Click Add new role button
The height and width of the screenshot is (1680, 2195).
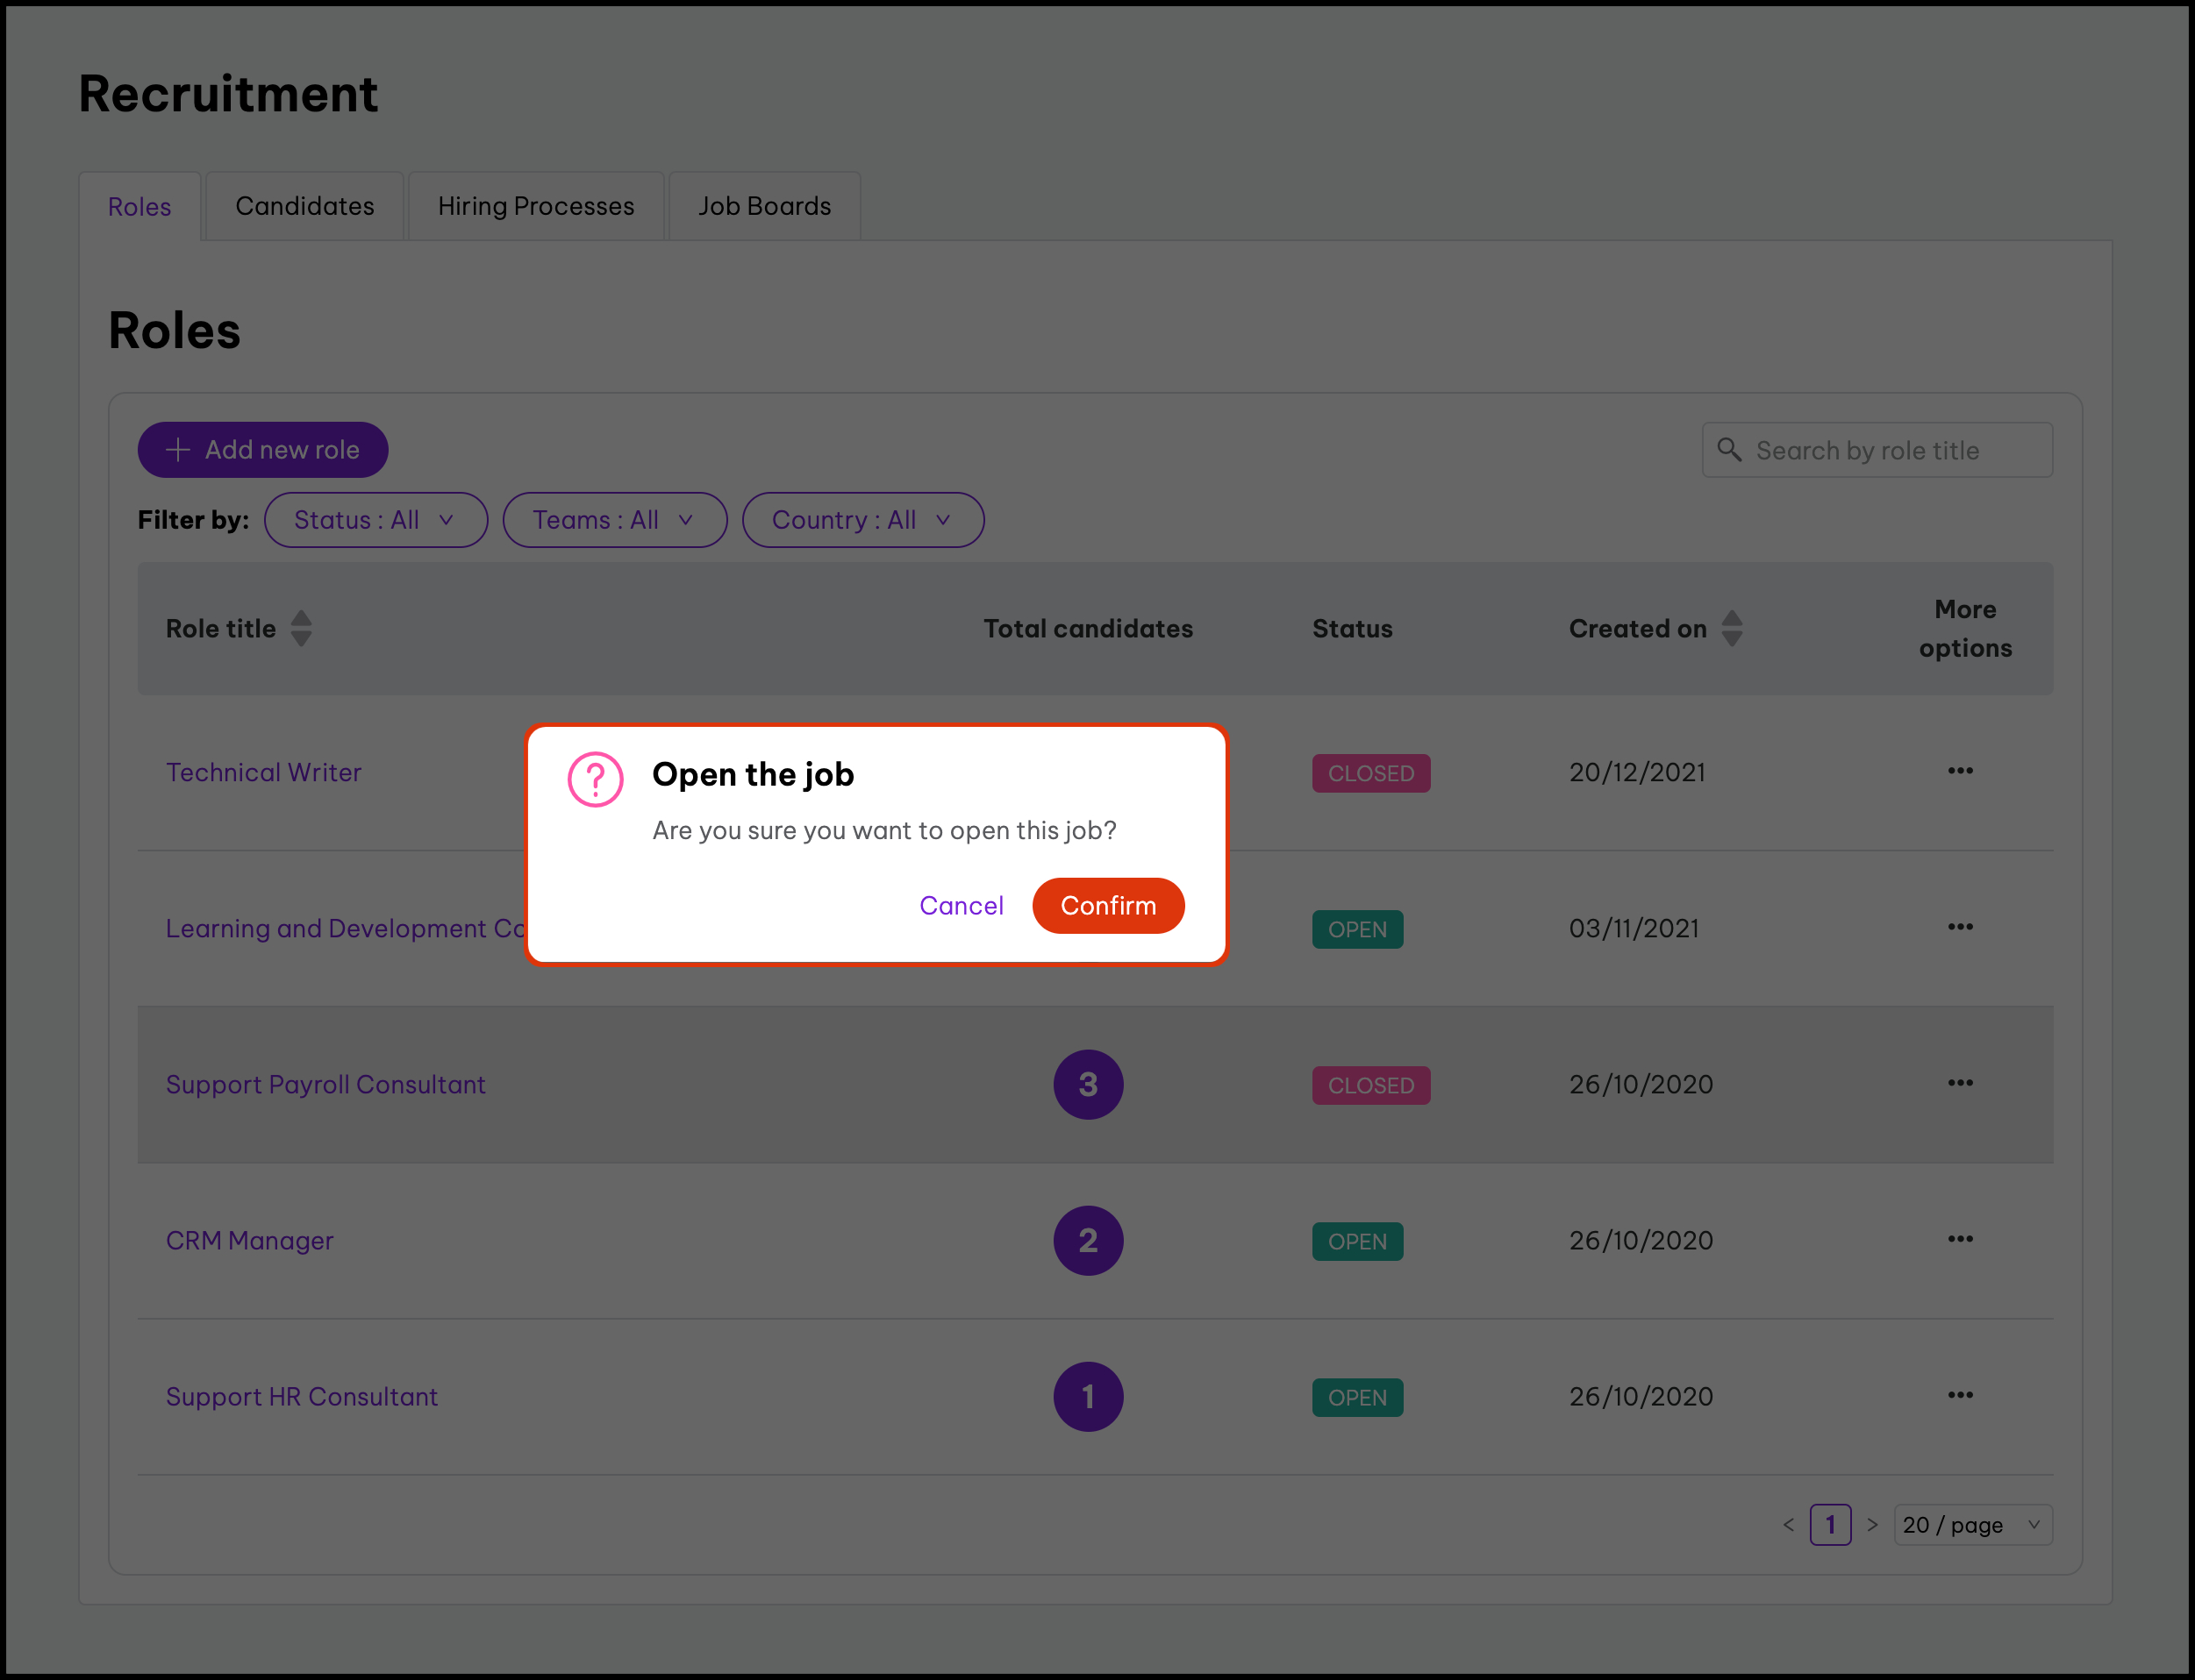[262, 450]
